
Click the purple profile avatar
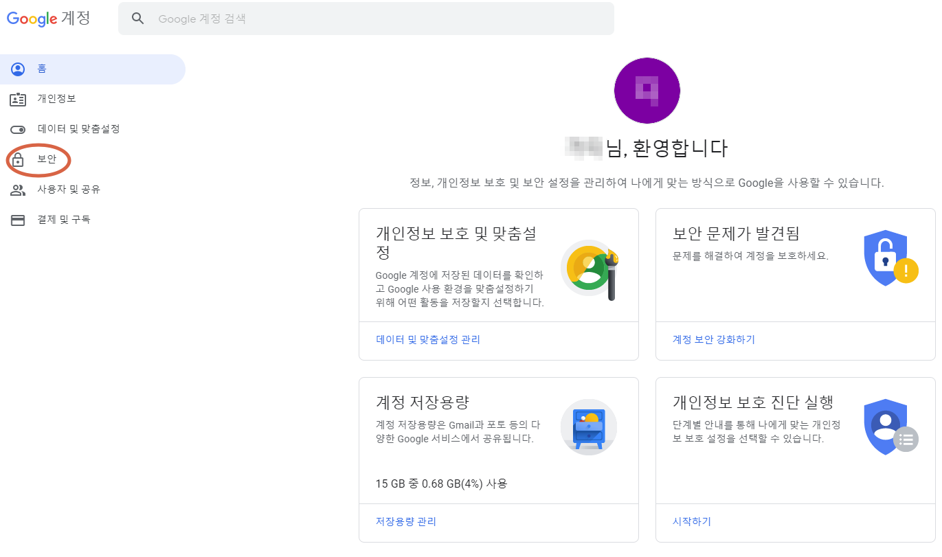pos(647,91)
